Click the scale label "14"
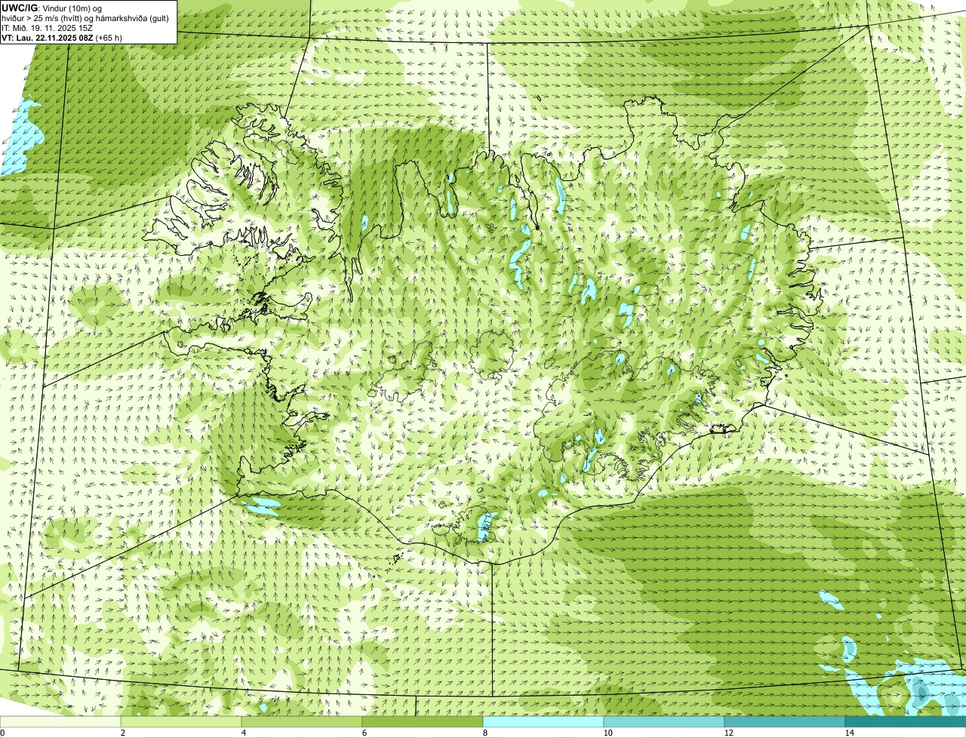The height and width of the screenshot is (738, 966). pyautogui.click(x=849, y=733)
